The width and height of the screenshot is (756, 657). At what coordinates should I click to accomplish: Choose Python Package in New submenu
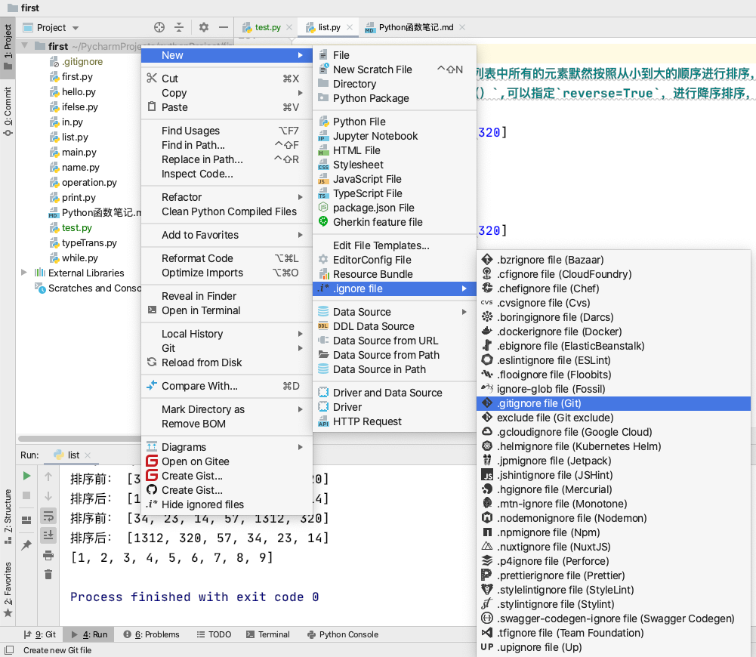click(x=394, y=98)
